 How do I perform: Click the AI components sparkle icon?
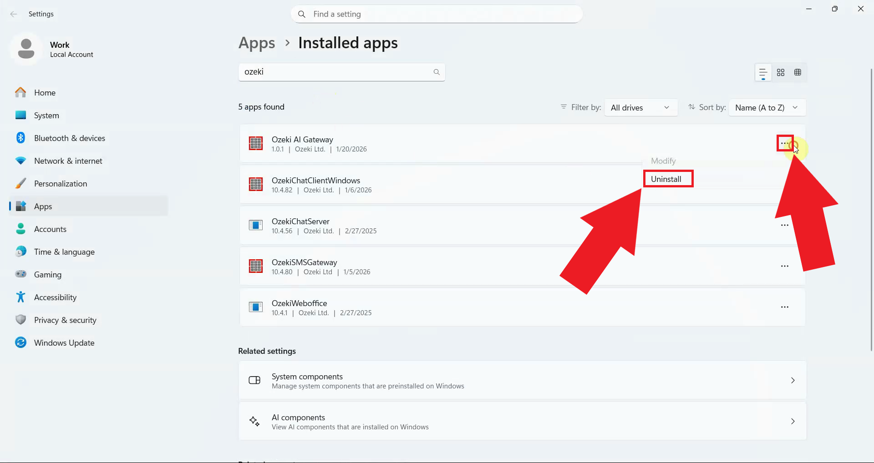(255, 421)
